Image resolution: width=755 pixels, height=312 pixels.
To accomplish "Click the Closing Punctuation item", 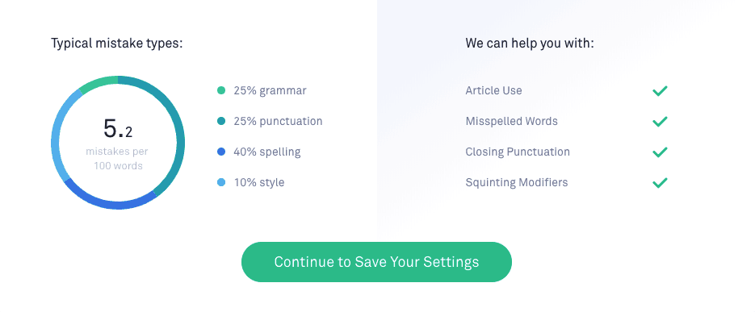I will [518, 152].
